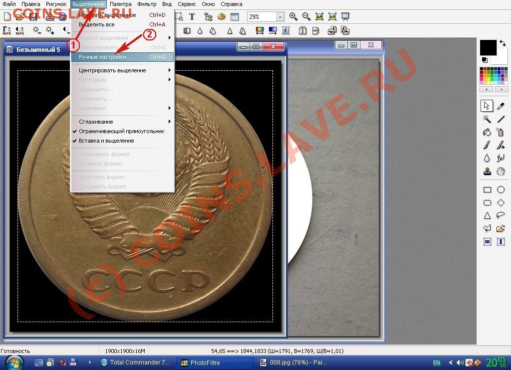
Task: Expand the 'Центрировать выделение' submenu
Action: coord(123,70)
